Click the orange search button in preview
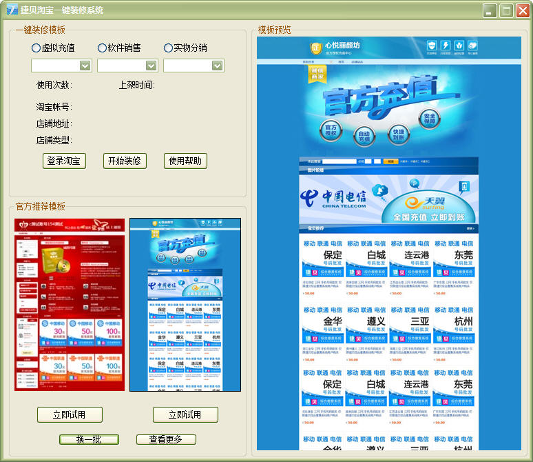This screenshot has height=462, width=533. pos(390,161)
